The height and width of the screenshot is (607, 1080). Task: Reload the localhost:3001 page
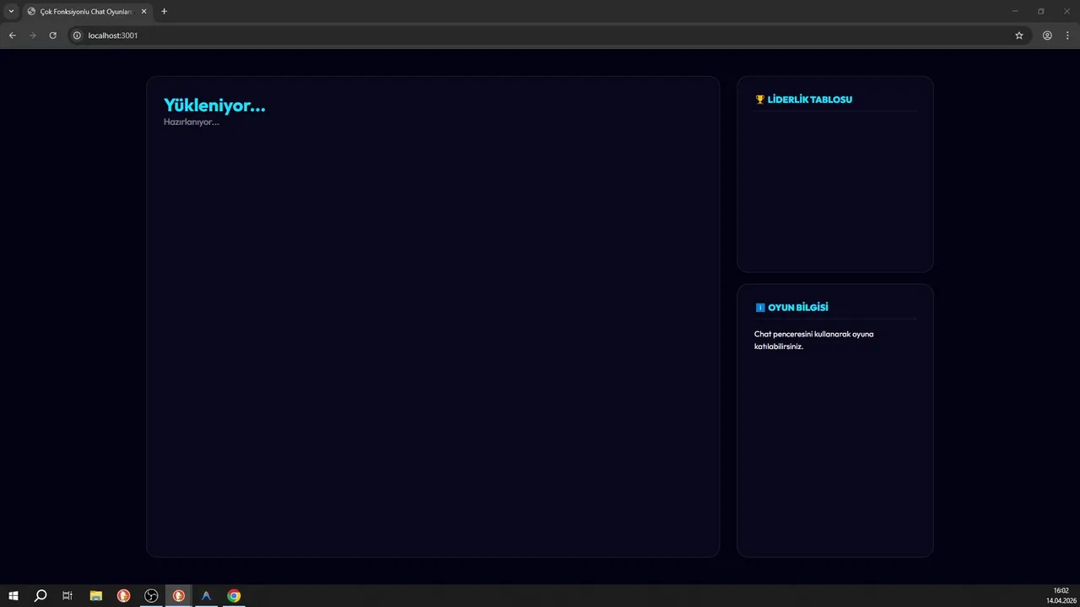[52, 35]
